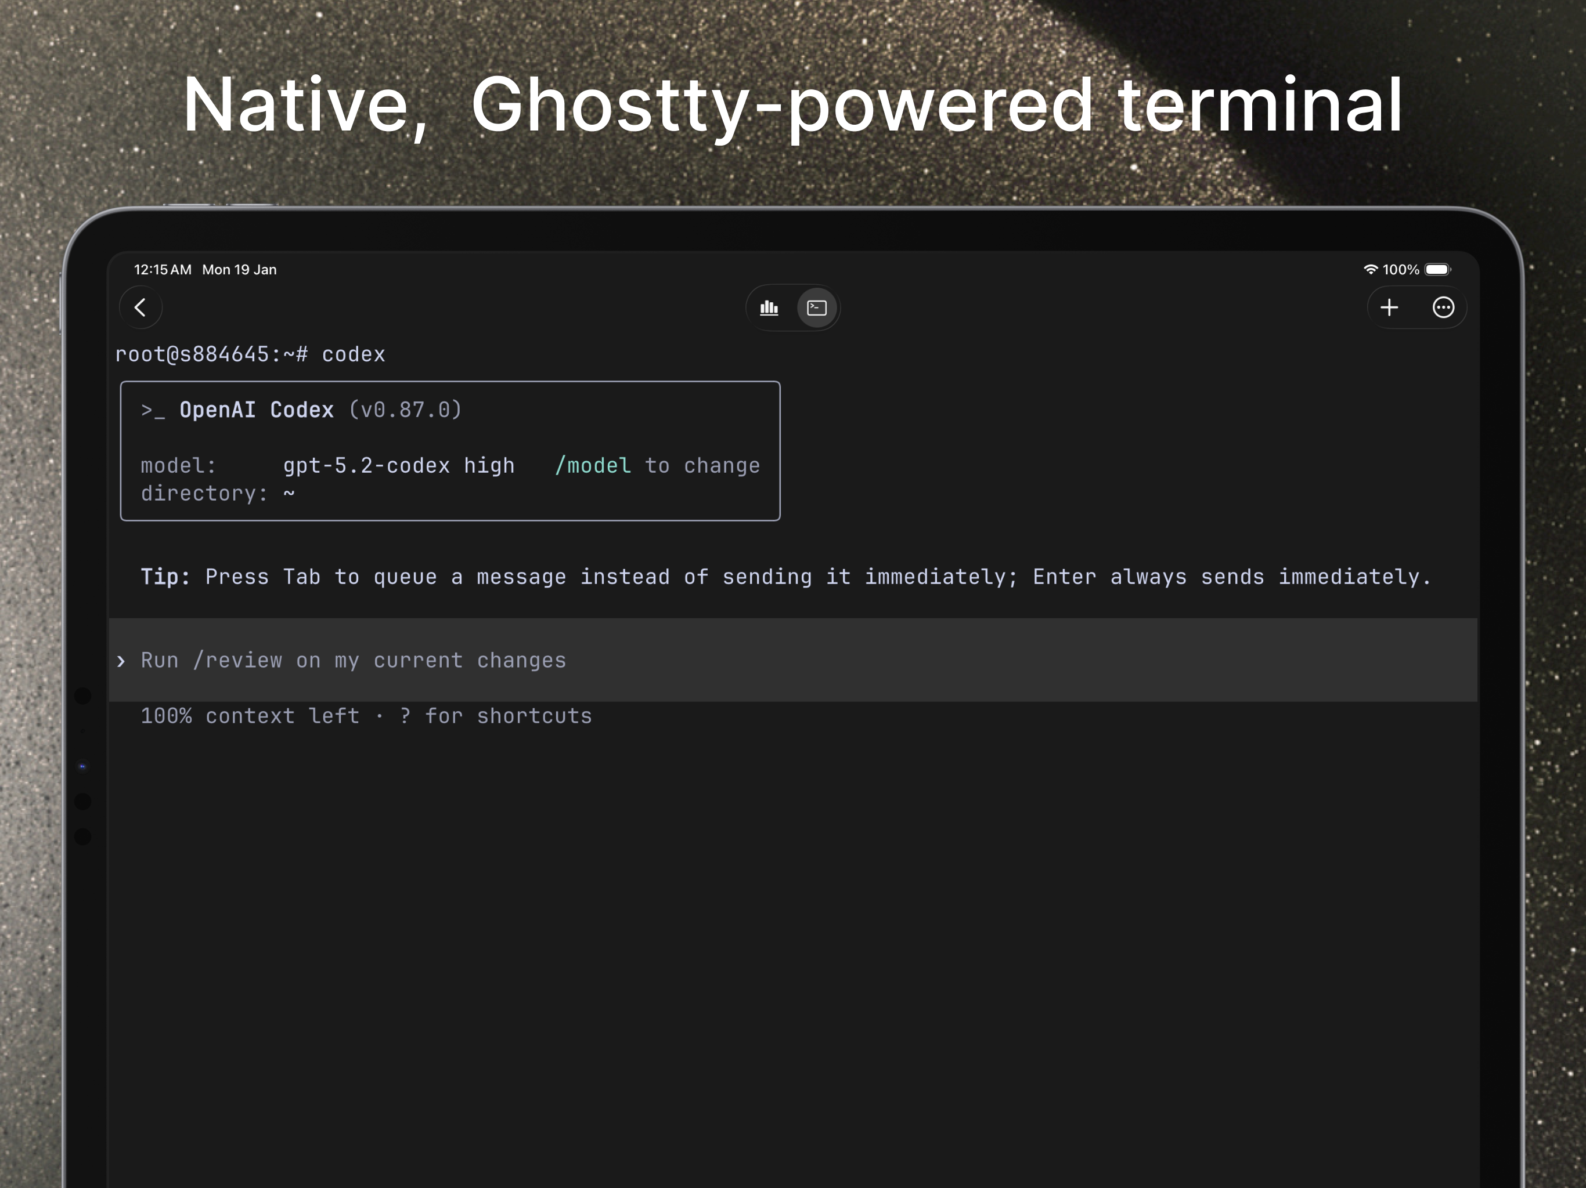This screenshot has height=1188, width=1586.
Task: Switch to the stats tab of the toggle
Action: tap(768, 307)
